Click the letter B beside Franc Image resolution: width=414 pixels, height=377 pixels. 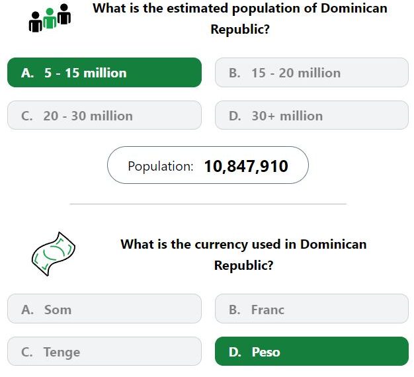click(x=235, y=310)
